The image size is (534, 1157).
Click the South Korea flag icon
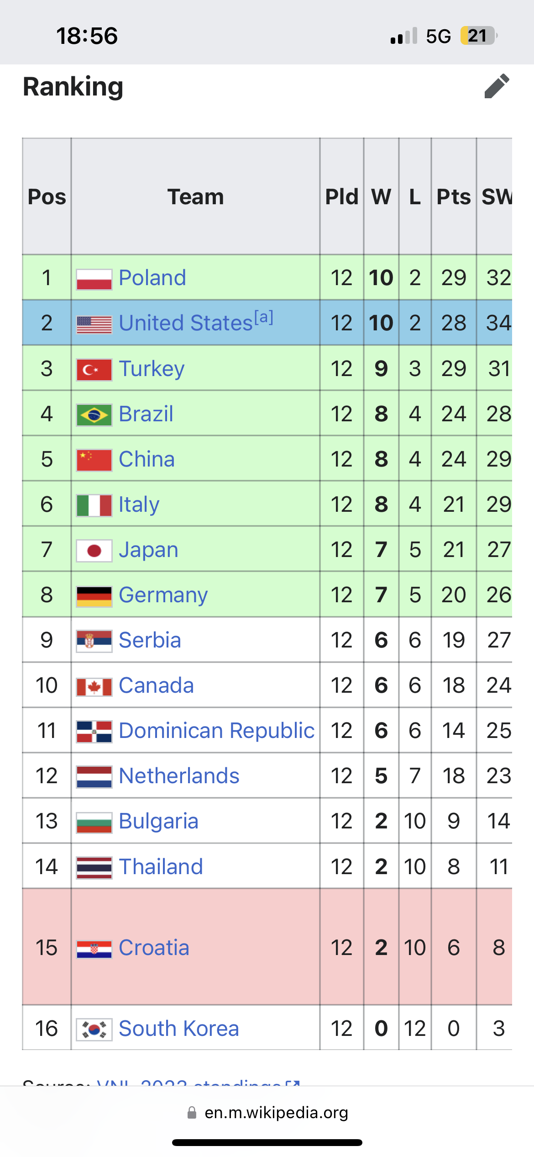tap(94, 1030)
